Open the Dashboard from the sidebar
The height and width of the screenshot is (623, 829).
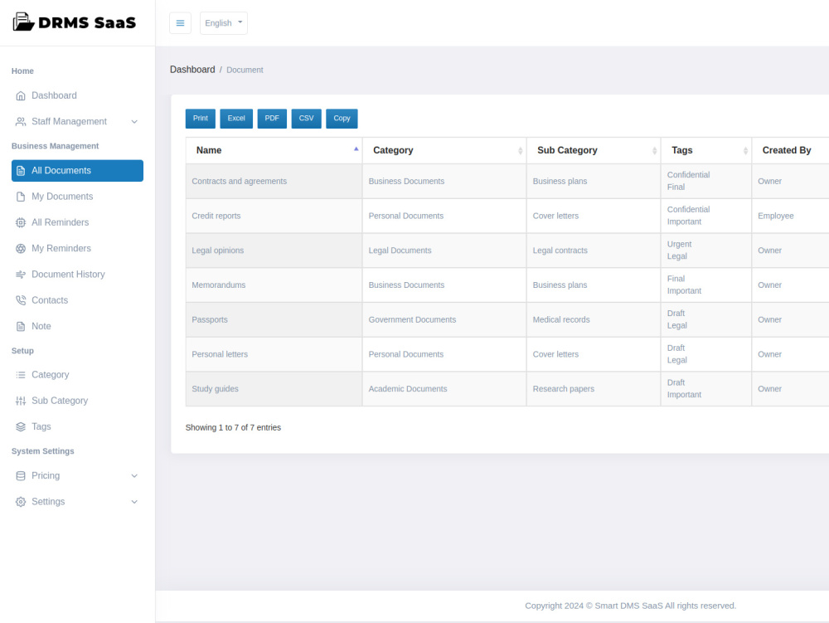click(x=54, y=95)
